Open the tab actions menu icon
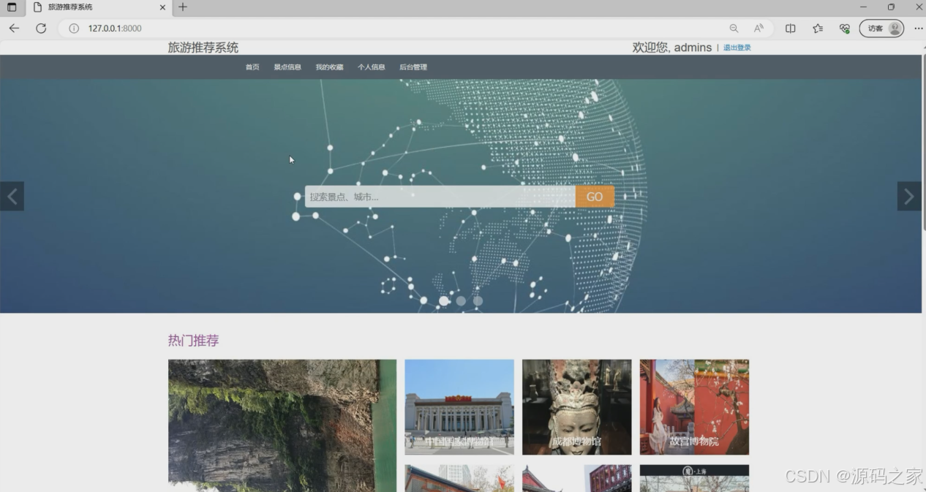 pos(12,7)
